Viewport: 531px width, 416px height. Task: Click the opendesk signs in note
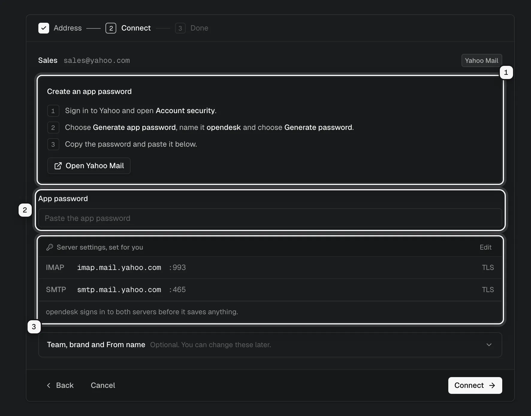(x=142, y=312)
